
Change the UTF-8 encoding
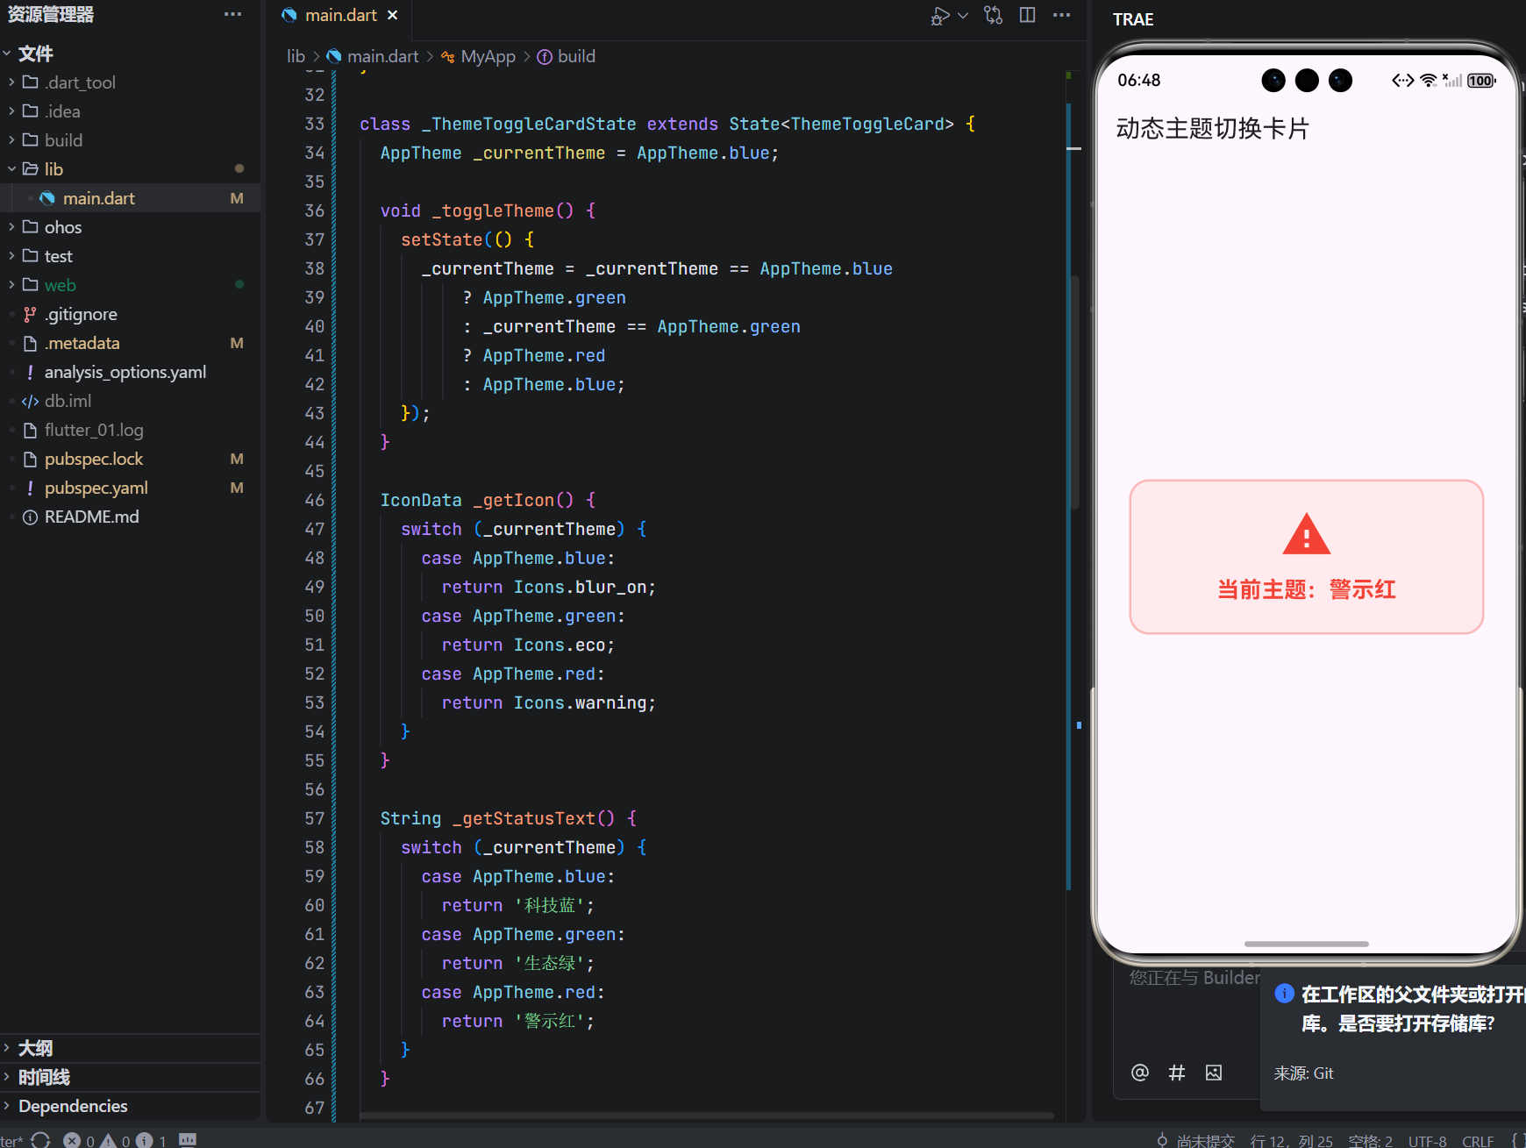1427,1140
